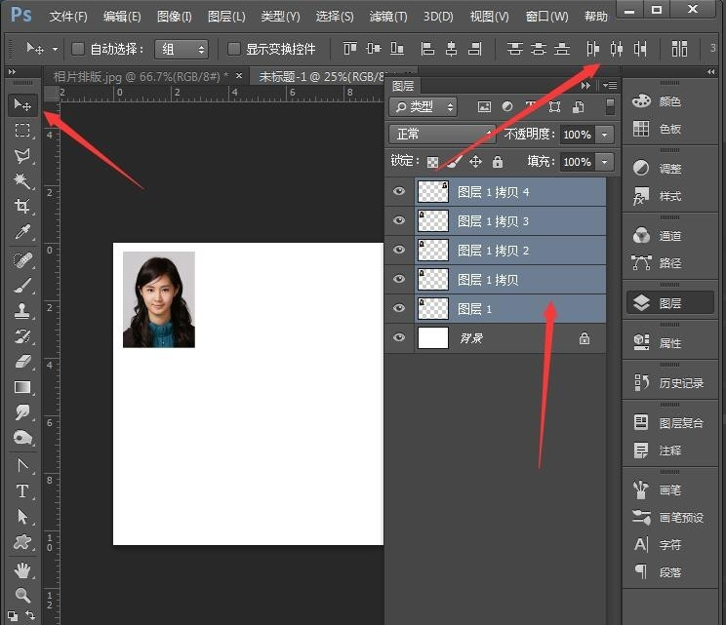The image size is (726, 625).
Task: Open the 滤镜(T) menu
Action: tap(388, 17)
